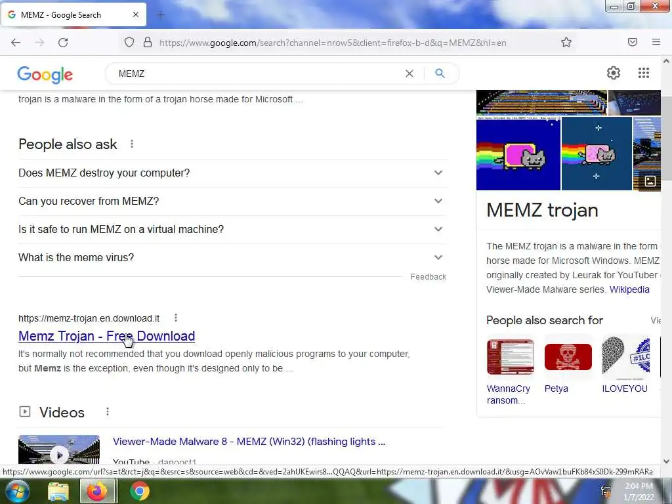This screenshot has width=672, height=504.
Task: Click the https://memz-trojan.en.download.it URL text
Action: 89,318
